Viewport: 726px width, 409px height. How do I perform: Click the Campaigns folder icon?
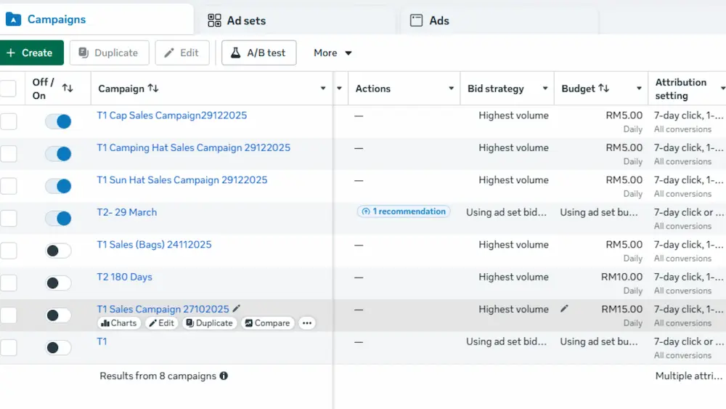tap(13, 20)
